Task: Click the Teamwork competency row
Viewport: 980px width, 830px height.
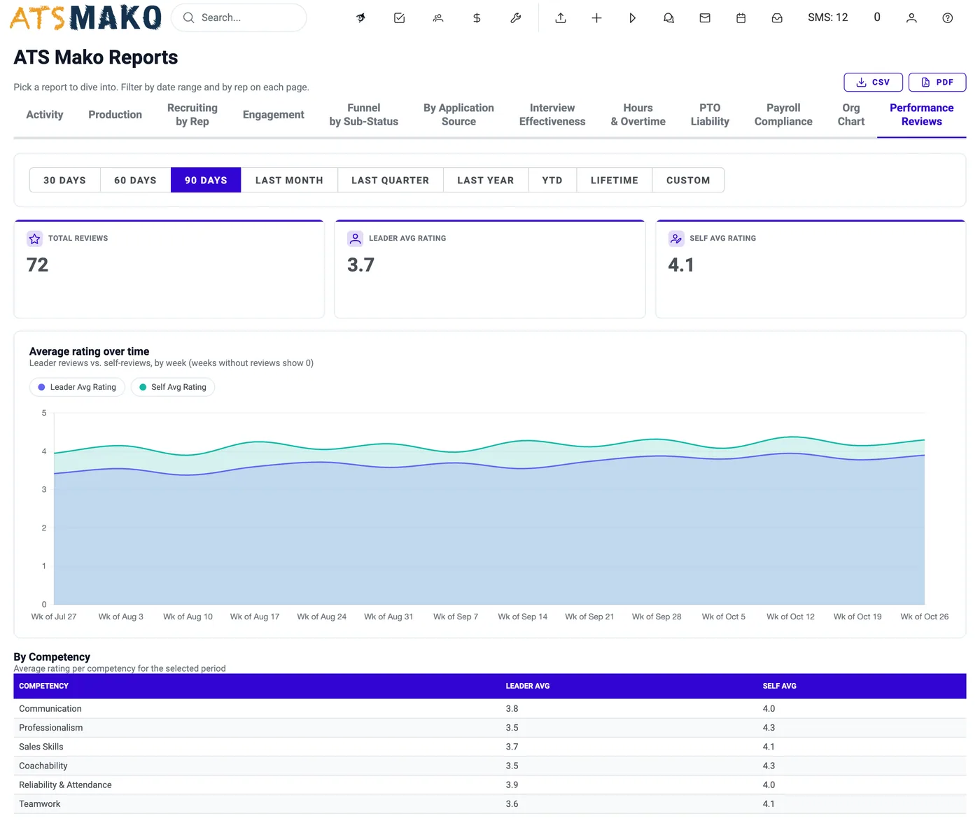Action: click(490, 803)
